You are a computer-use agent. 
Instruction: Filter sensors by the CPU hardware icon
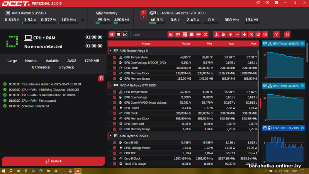click(x=171, y=34)
